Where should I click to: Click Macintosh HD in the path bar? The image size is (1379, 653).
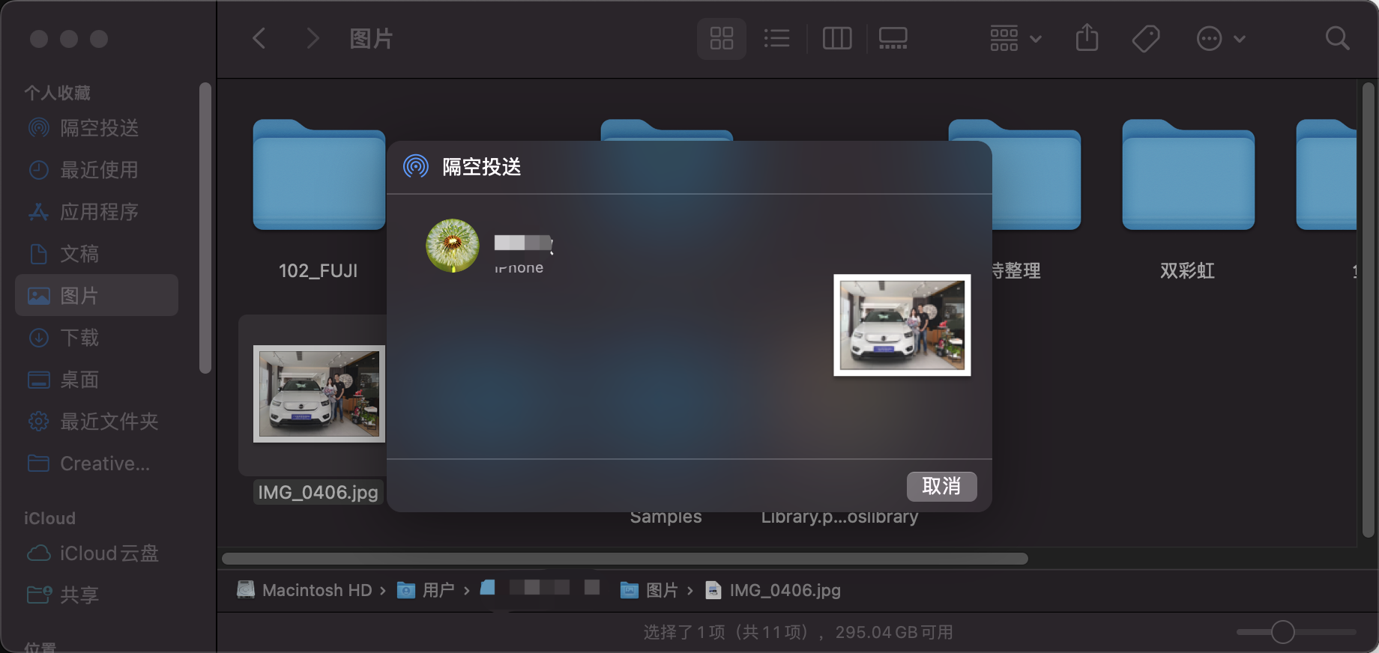[316, 590]
